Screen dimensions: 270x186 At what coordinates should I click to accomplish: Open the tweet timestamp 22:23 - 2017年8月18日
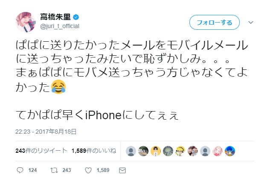(x=46, y=132)
